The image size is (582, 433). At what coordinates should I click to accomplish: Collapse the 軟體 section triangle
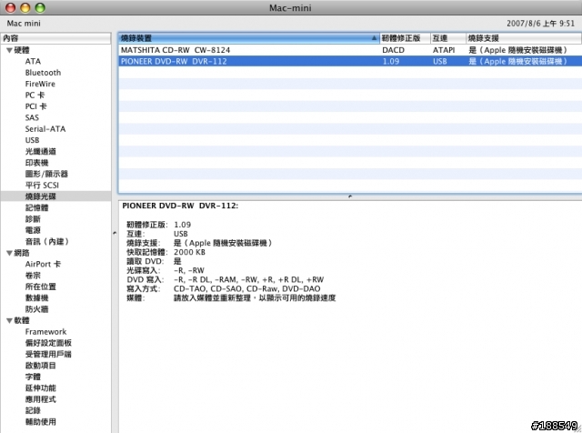(10, 320)
